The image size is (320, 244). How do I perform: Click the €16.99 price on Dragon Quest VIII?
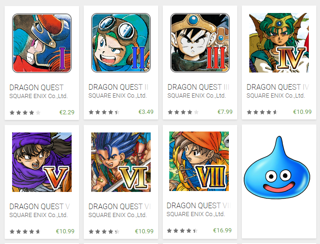(222, 231)
